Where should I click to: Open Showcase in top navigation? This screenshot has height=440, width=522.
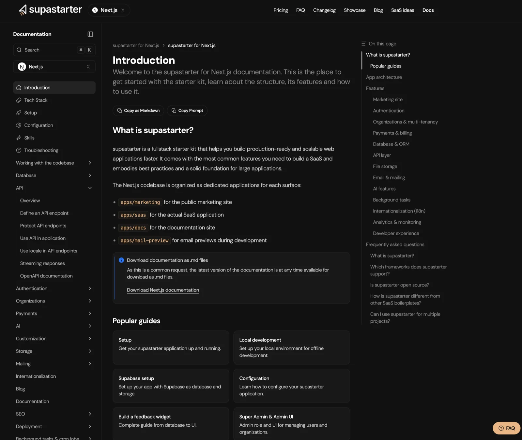(355, 10)
